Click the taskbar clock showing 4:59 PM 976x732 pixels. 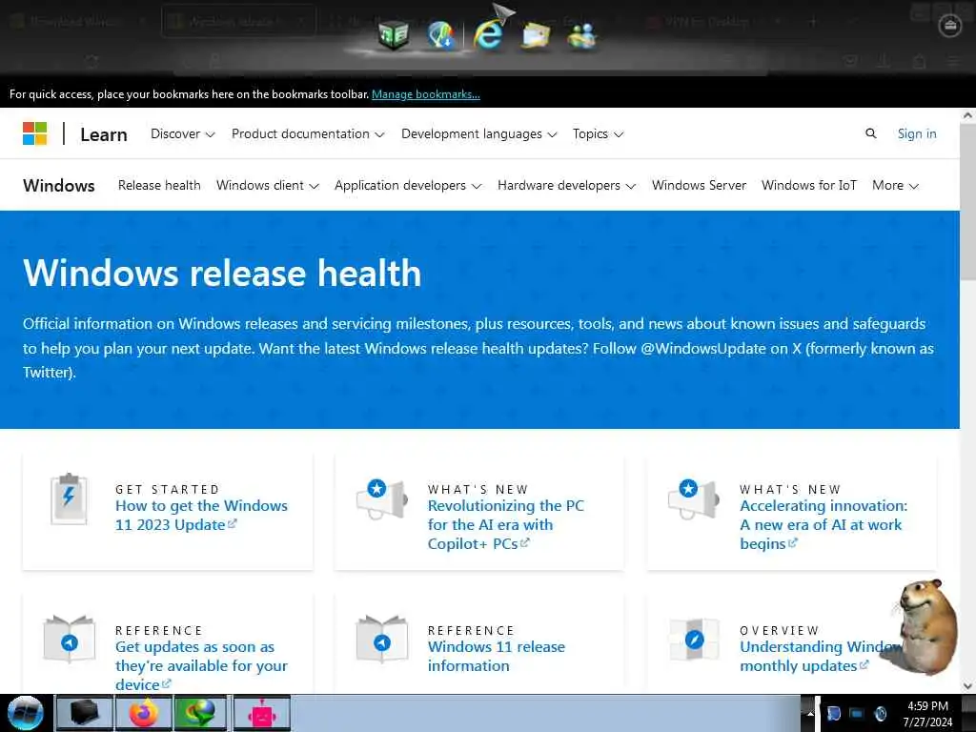pyautogui.click(x=927, y=714)
